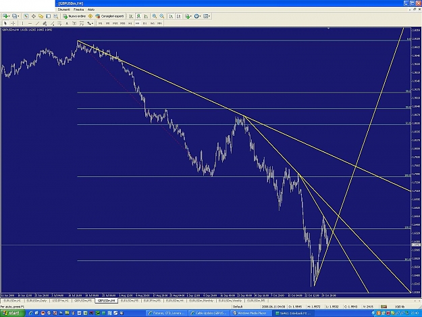
Task: Switch to the GBPUSDm,M5 chart tab
Action: [83, 301]
